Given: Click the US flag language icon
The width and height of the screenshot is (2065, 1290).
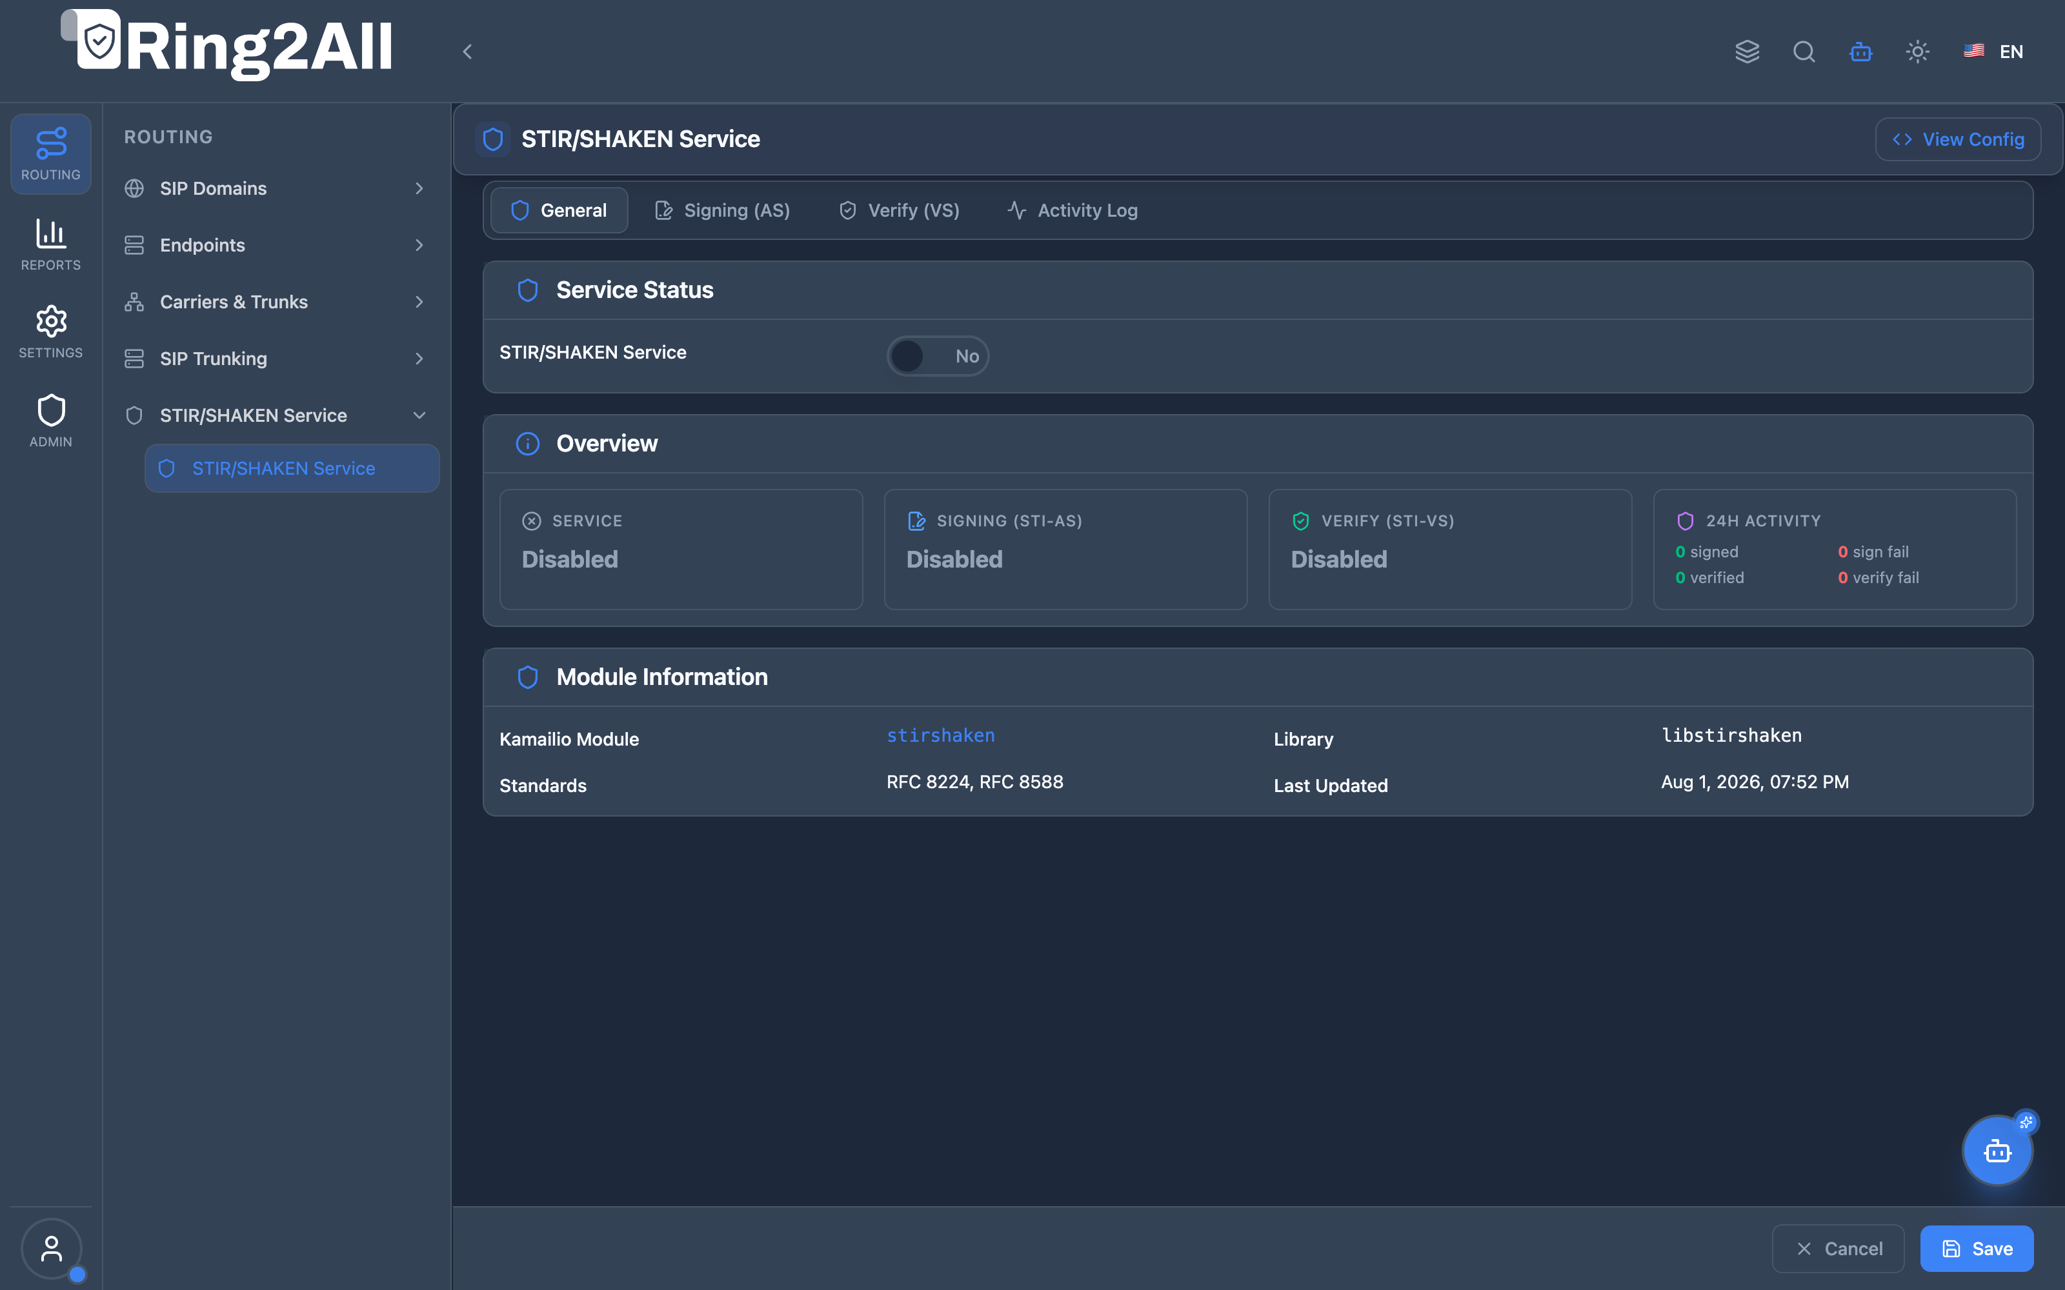Looking at the screenshot, I should 1974,51.
